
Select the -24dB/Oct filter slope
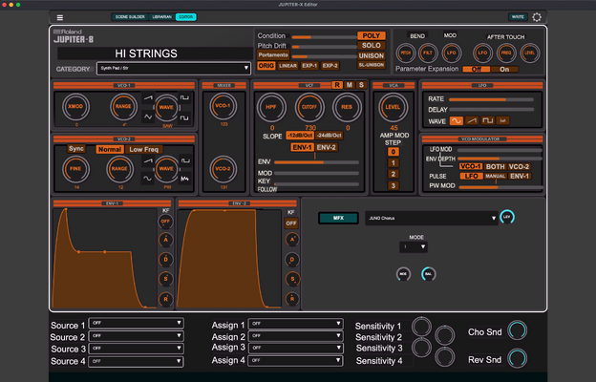(x=329, y=136)
